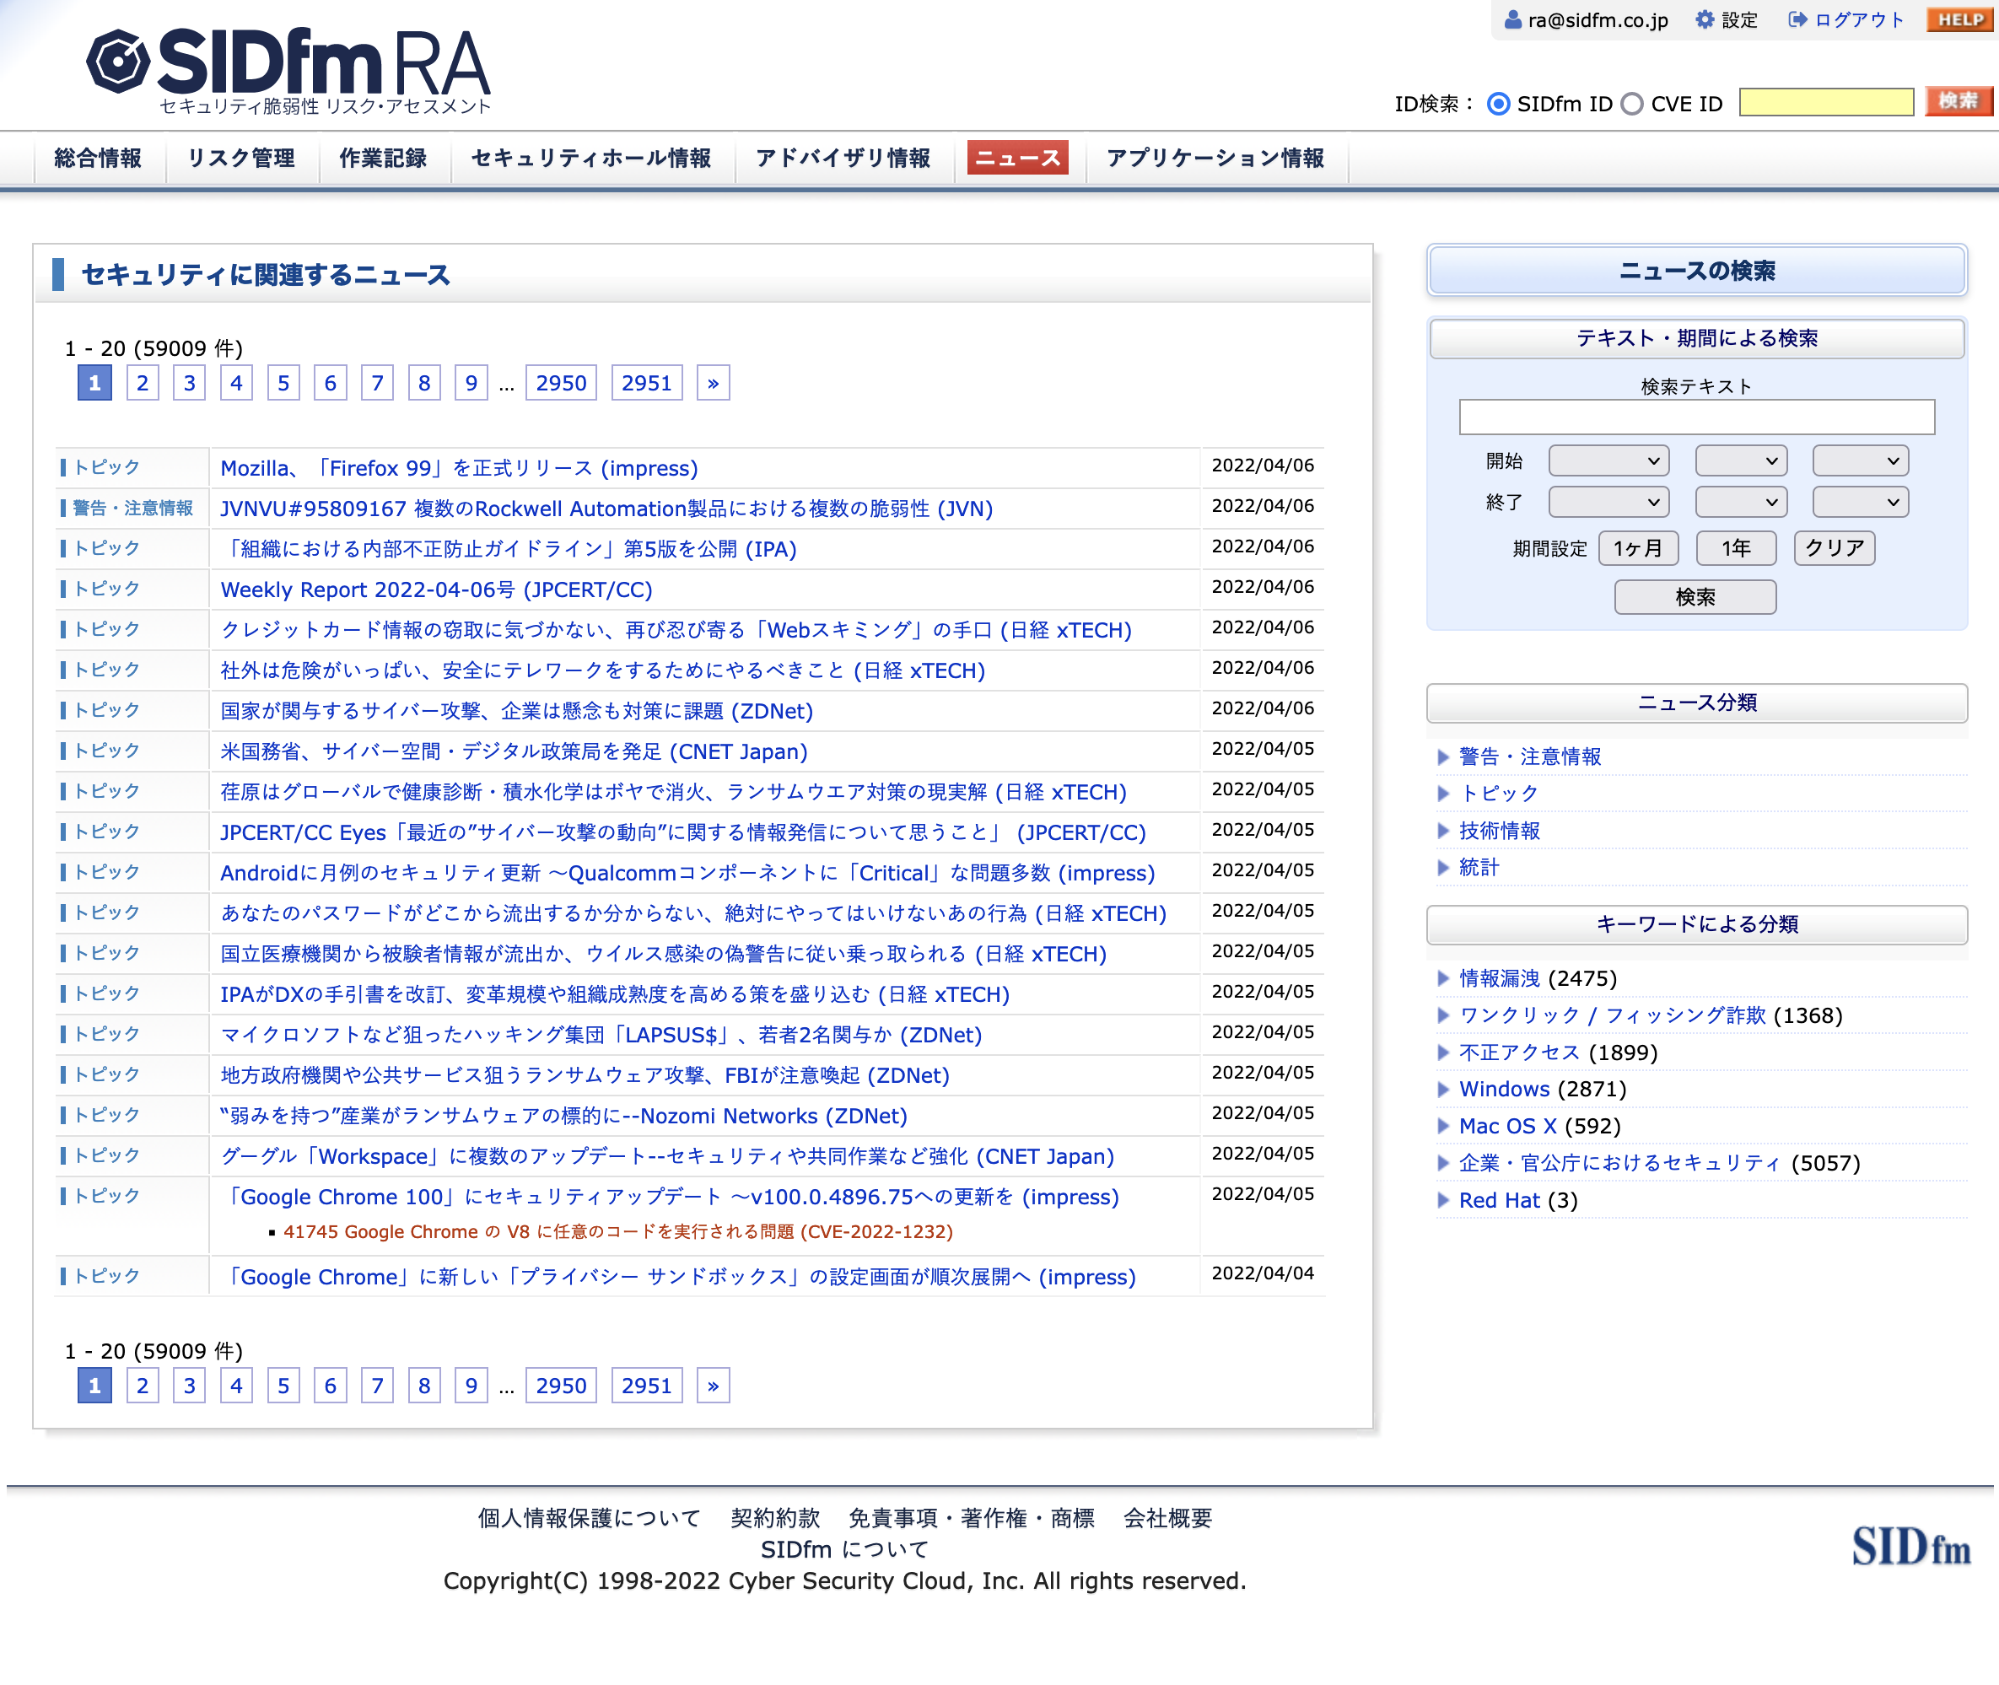Click 警告・注意情報 label in JVNVU row

click(x=132, y=509)
